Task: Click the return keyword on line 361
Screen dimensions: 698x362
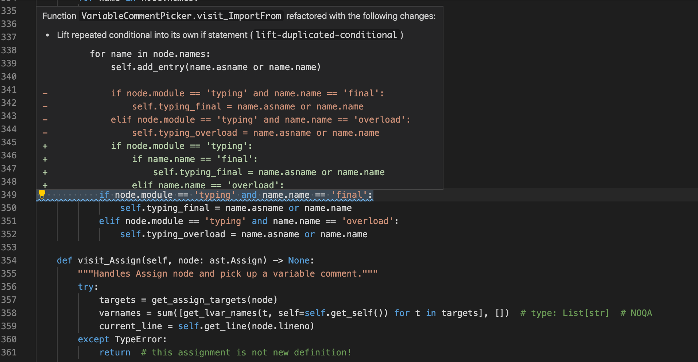Action: [115, 353]
